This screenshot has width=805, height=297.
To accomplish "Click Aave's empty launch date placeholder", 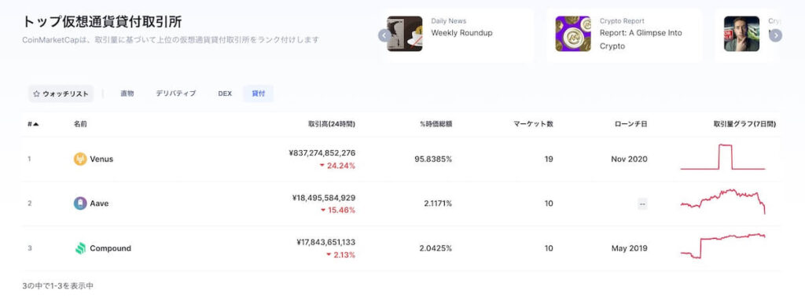I will coord(642,204).
